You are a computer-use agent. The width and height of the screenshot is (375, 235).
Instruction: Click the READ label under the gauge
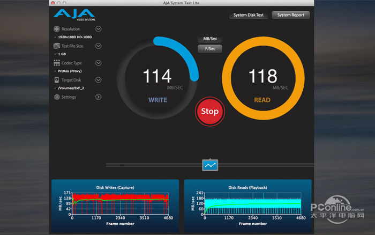click(x=262, y=100)
